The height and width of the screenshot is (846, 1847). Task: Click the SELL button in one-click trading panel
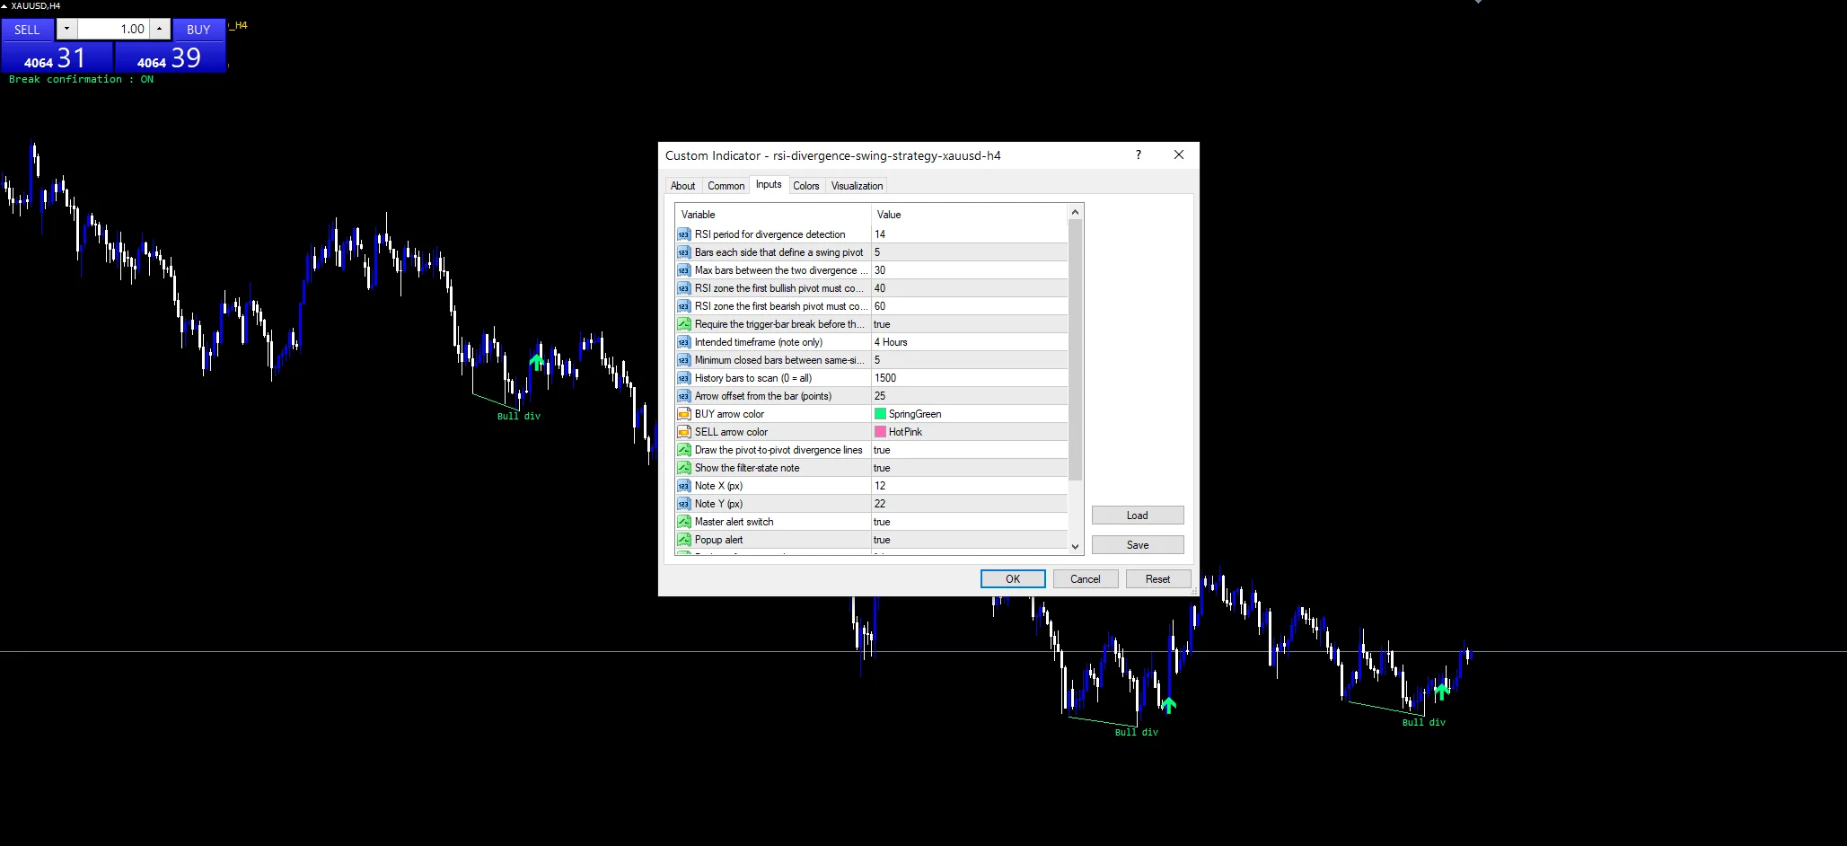[x=27, y=30]
